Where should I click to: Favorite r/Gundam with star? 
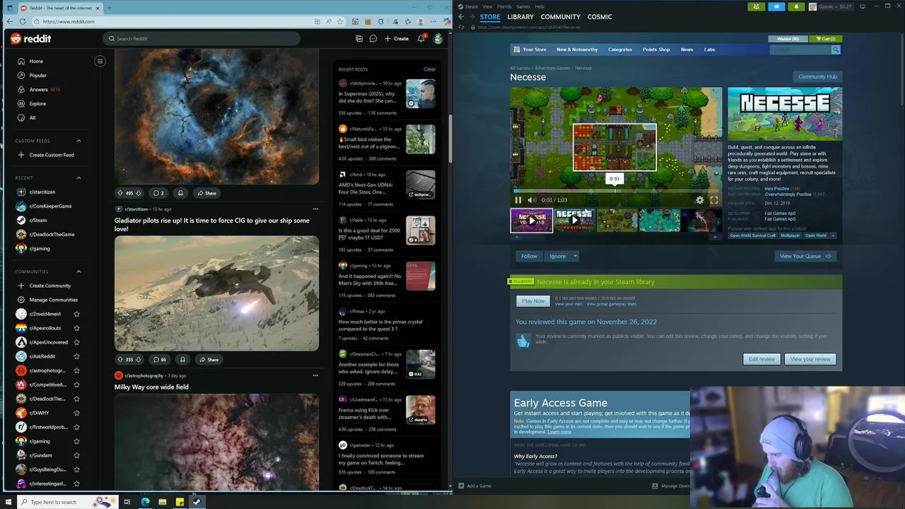(x=76, y=455)
